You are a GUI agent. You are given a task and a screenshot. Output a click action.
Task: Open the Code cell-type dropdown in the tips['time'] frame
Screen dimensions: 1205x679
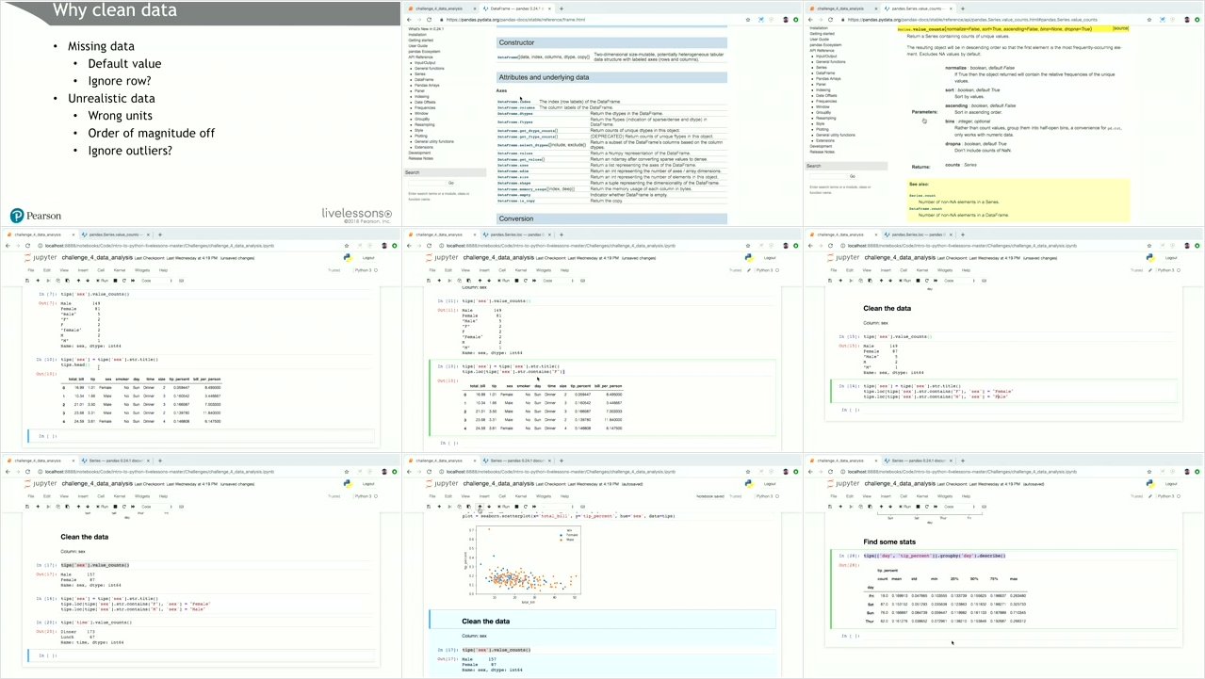click(156, 507)
